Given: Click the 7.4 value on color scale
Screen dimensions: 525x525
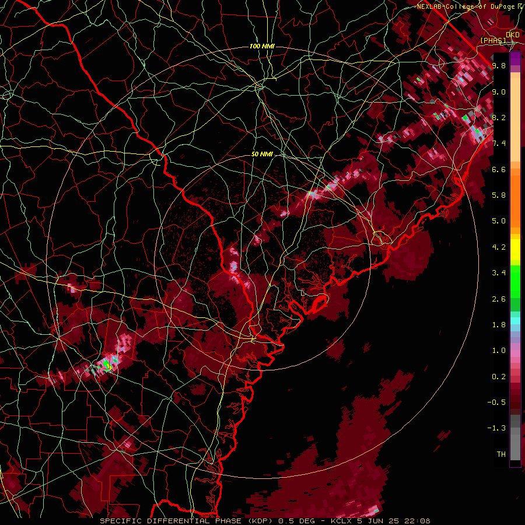Looking at the screenshot, I should tap(499, 143).
